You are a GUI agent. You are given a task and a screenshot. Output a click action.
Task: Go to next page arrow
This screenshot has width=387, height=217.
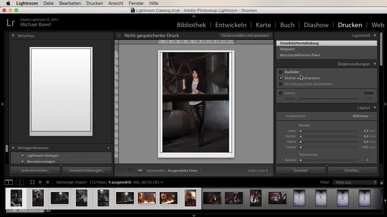140,171
